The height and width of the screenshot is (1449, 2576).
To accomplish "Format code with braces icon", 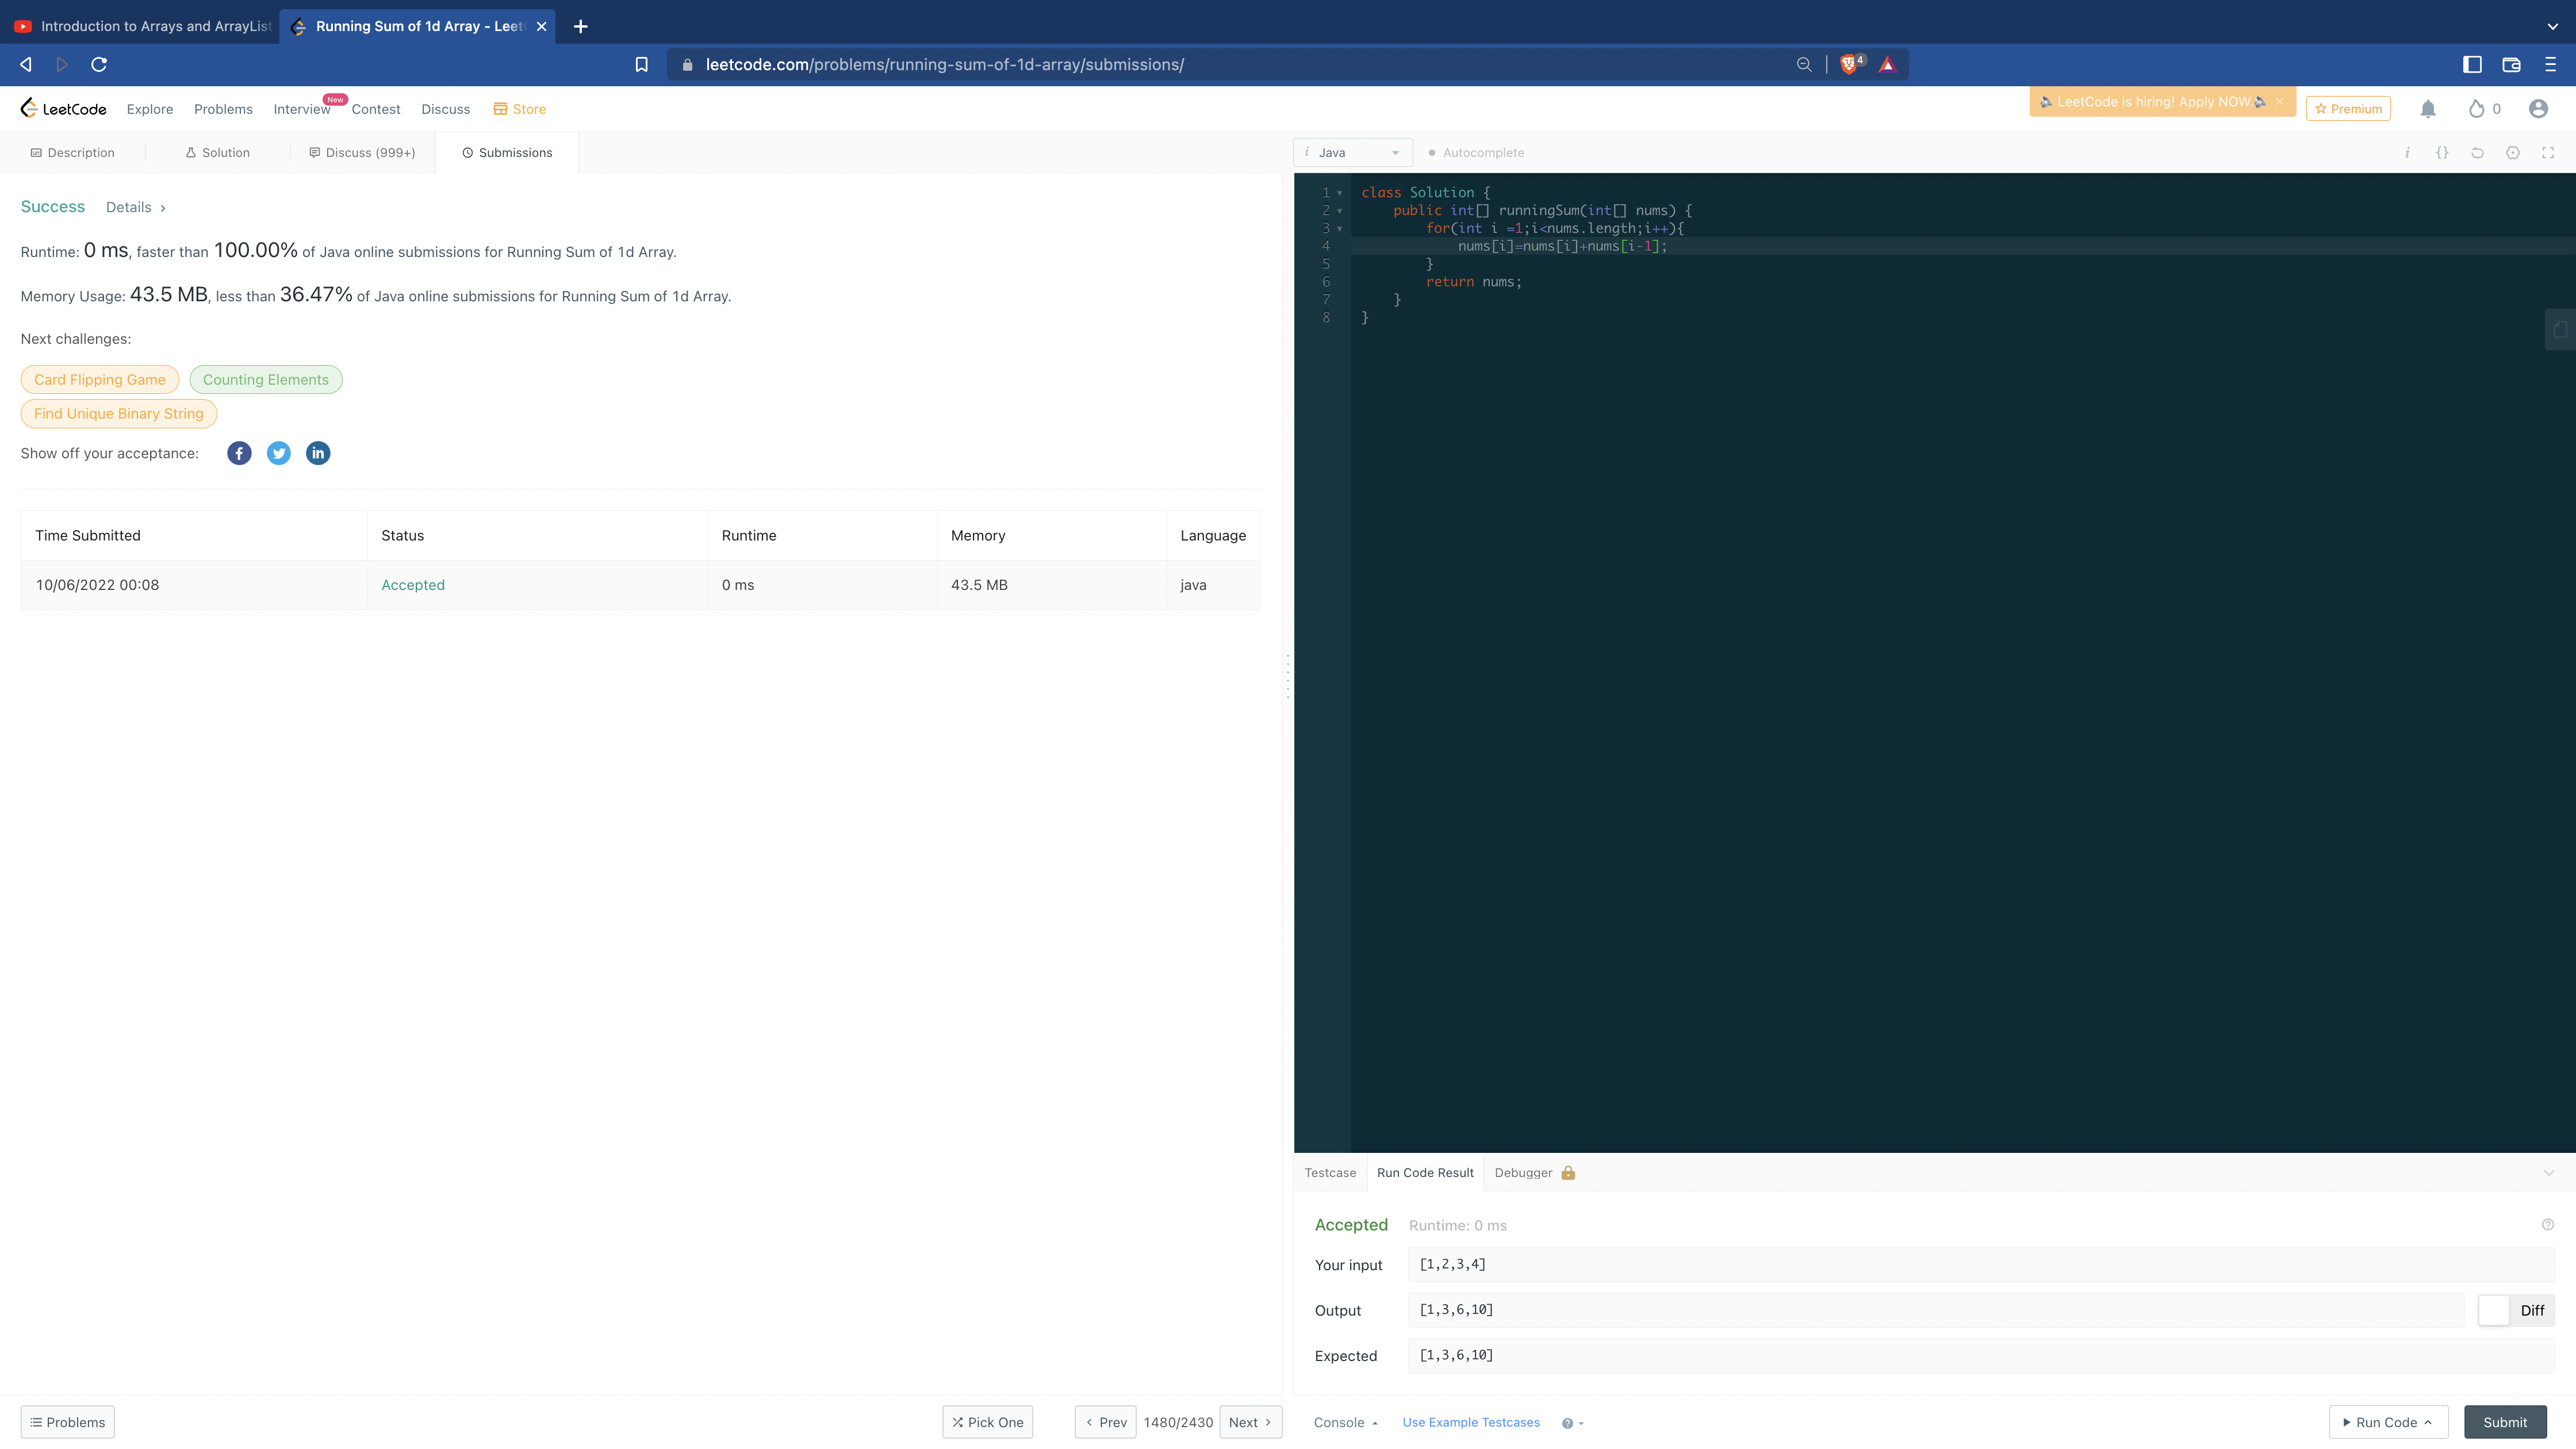I will [x=2442, y=153].
